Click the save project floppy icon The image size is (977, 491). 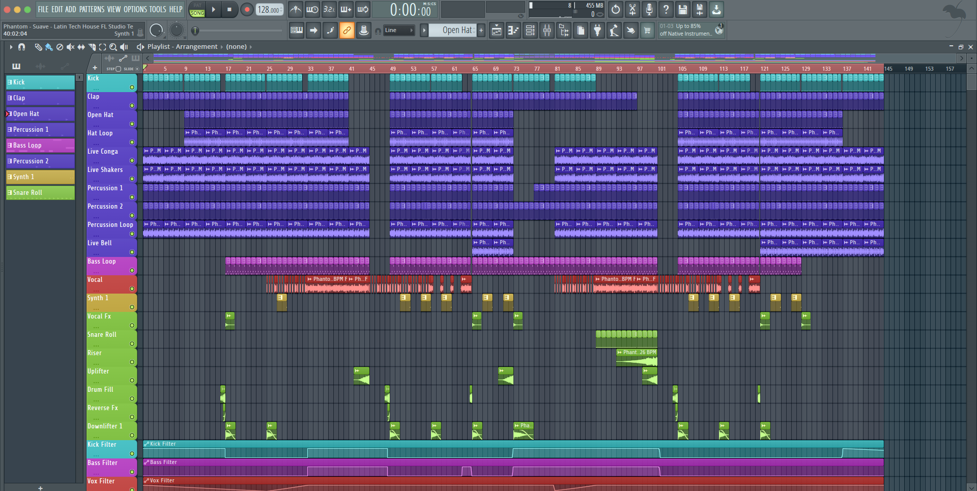(683, 10)
